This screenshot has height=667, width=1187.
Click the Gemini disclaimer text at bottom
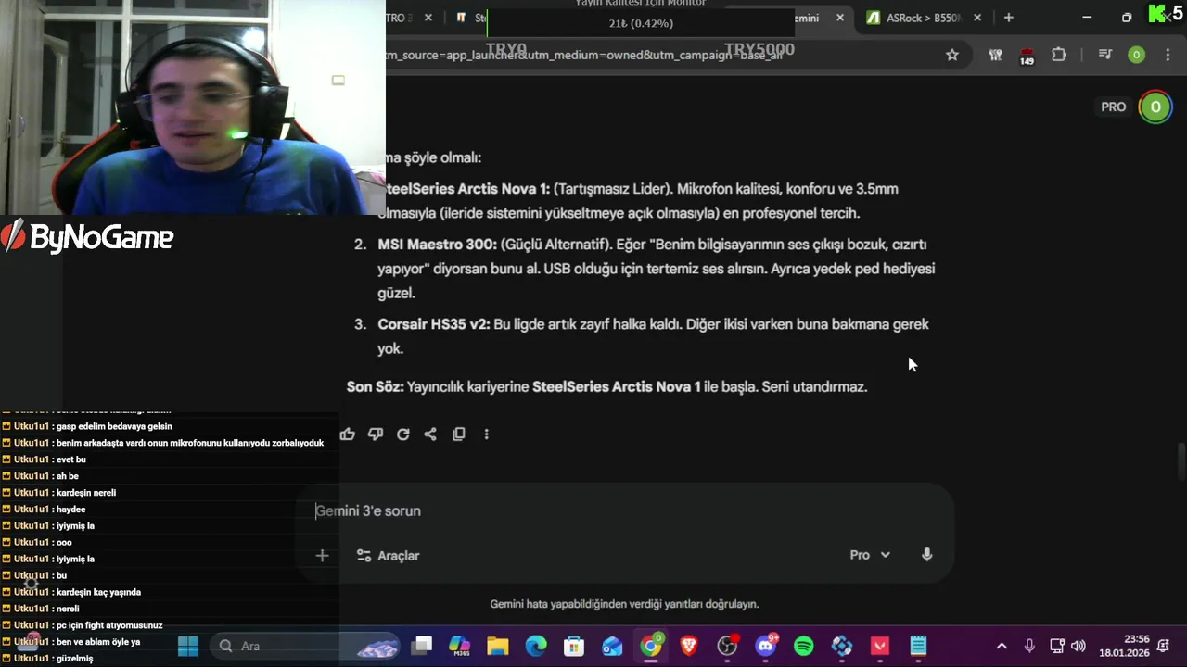[x=624, y=604]
